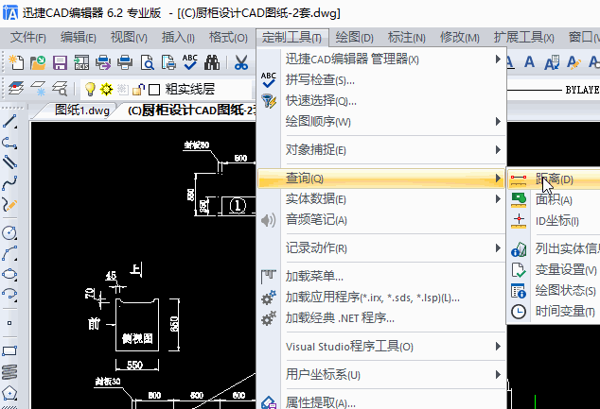Toggle the sun freeze/thaw layer icon
Image resolution: width=600 pixels, height=409 pixels.
click(x=106, y=90)
